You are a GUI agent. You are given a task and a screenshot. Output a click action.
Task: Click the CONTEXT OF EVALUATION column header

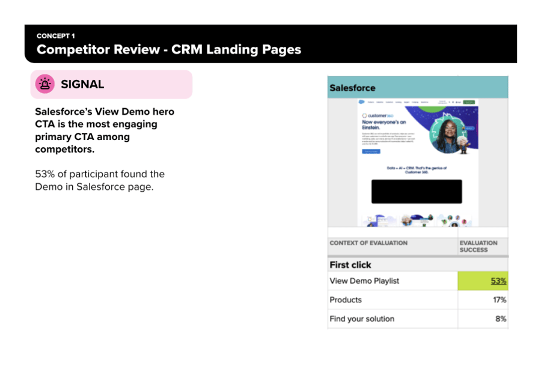coord(368,243)
